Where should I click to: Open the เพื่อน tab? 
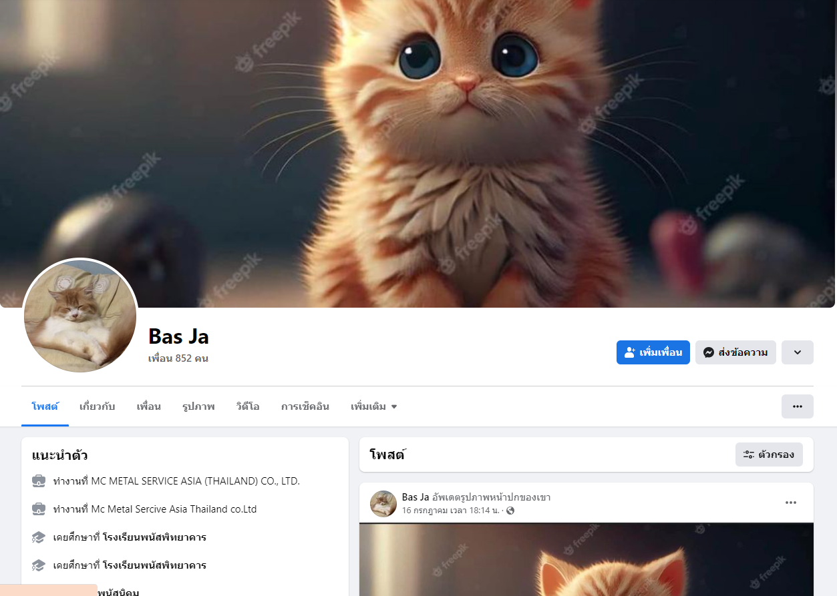[x=149, y=406]
